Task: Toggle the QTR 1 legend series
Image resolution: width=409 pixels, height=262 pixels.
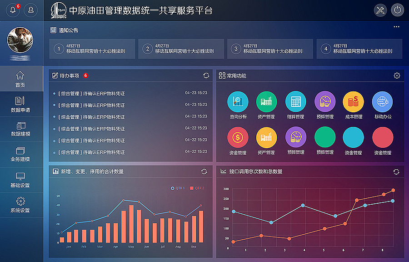Action: pyautogui.click(x=178, y=188)
